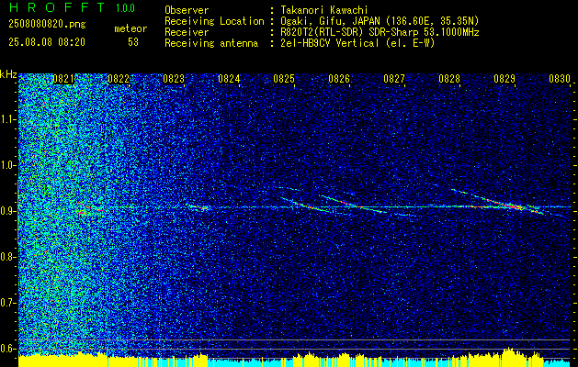Click the kHz axis unit label
This screenshot has width=578, height=367.
tap(8, 74)
